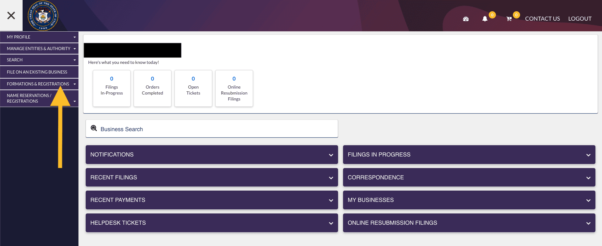
Task: Click the Contact Us link
Action: pyautogui.click(x=542, y=19)
